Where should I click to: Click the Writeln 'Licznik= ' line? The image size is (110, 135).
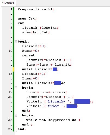coord(60,101)
